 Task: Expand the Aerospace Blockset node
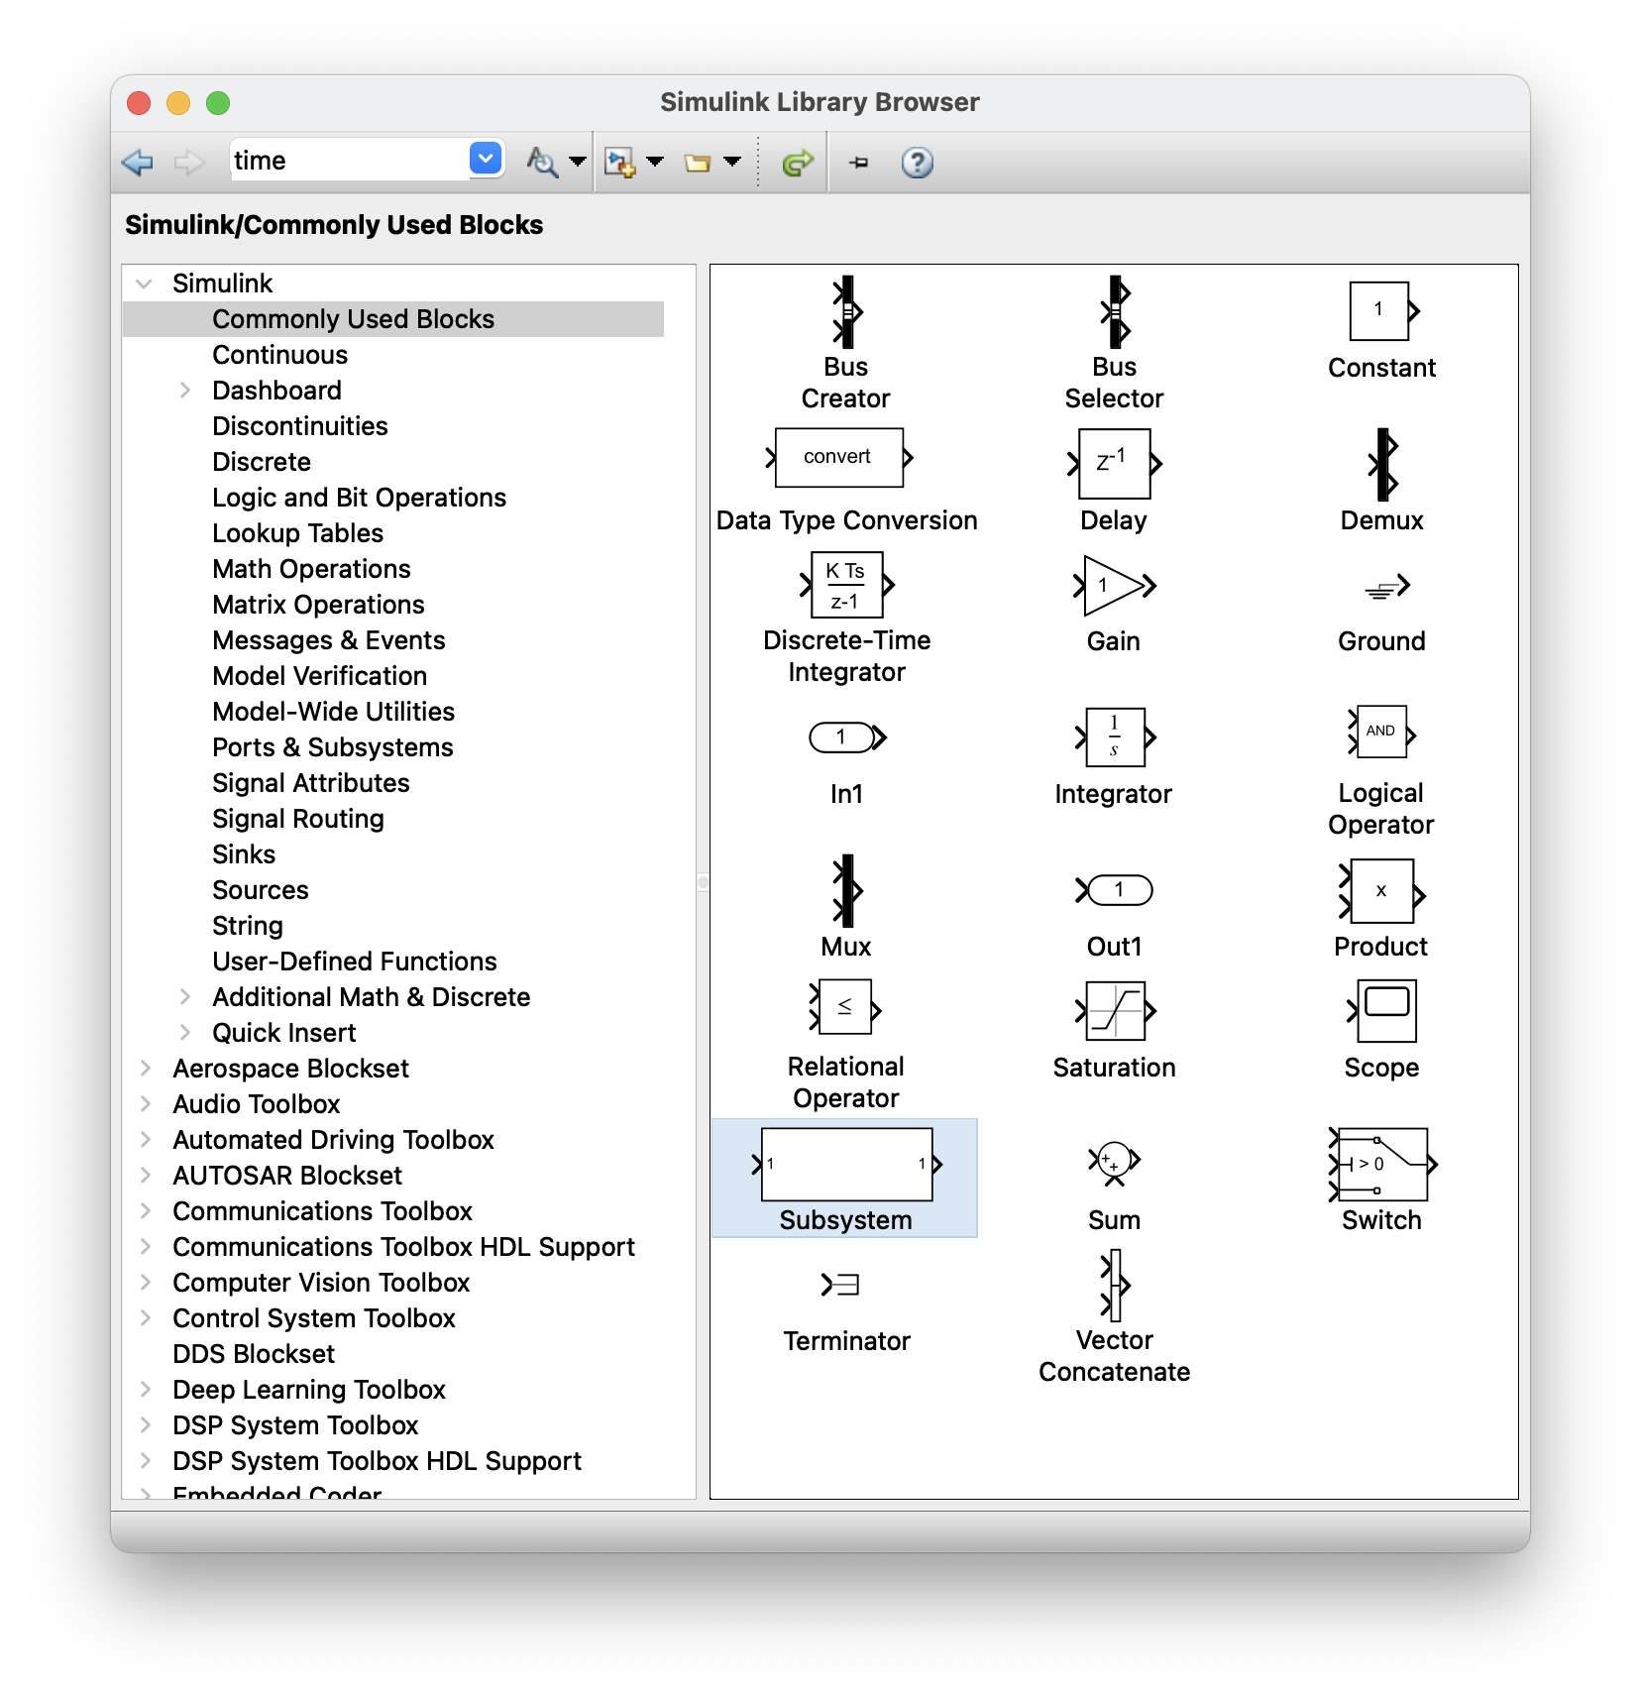point(146,1068)
